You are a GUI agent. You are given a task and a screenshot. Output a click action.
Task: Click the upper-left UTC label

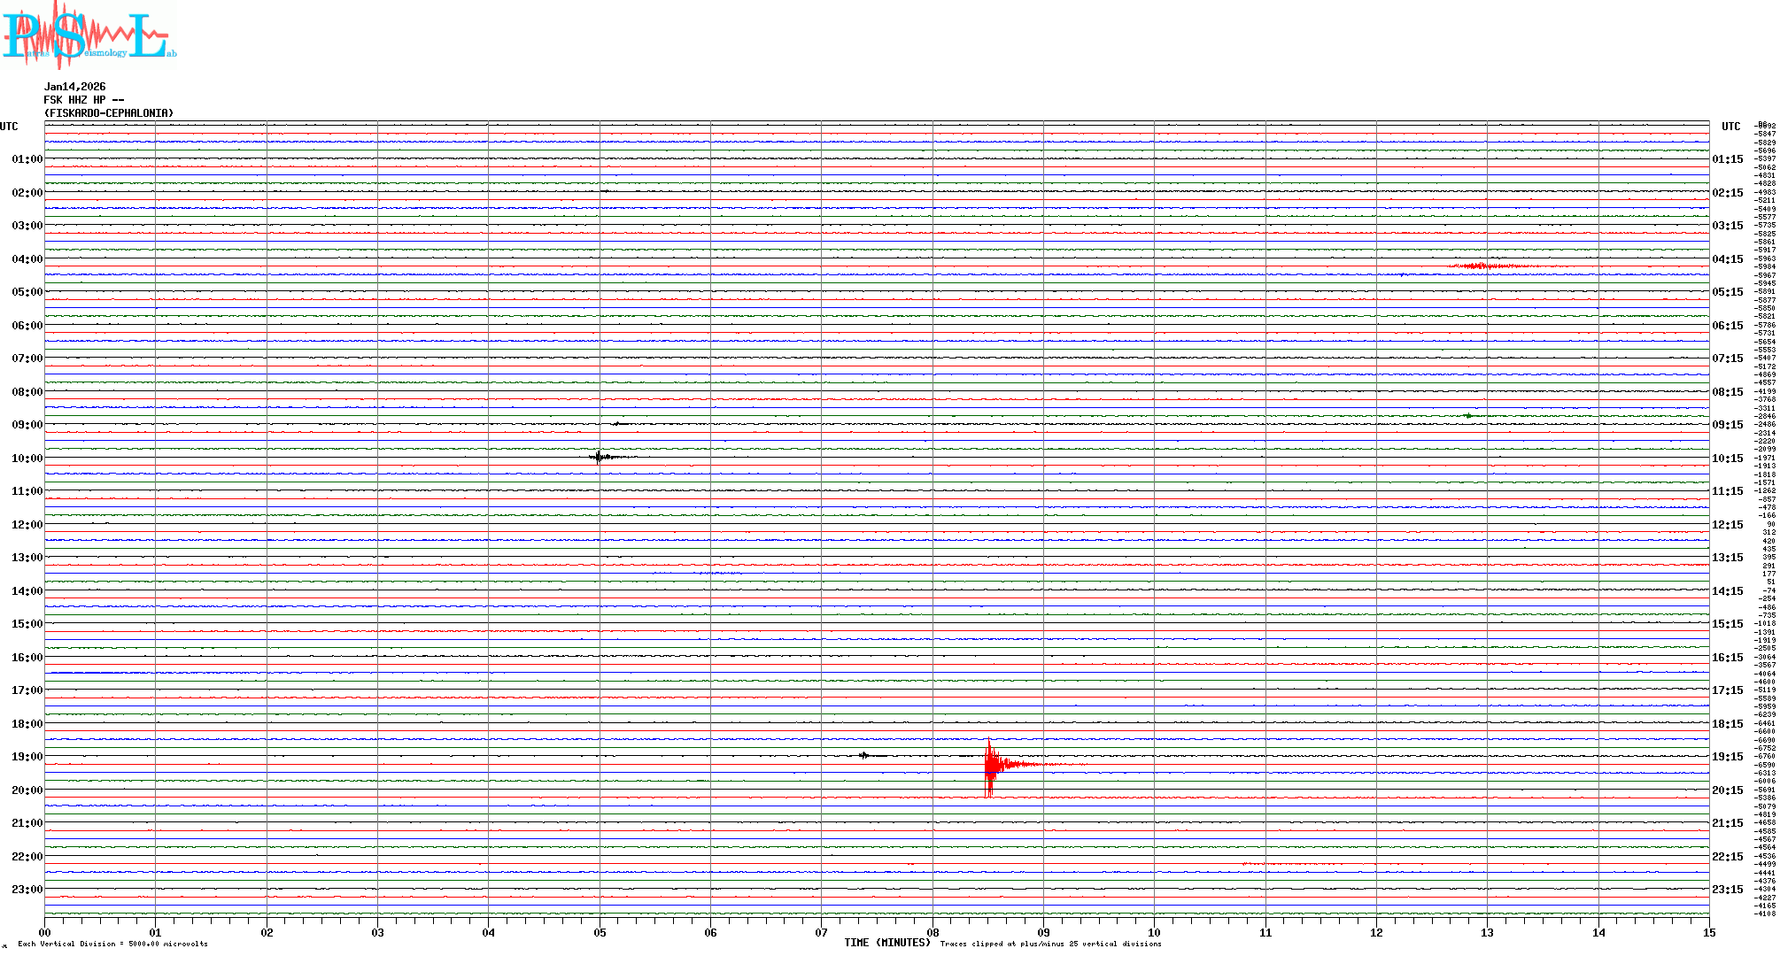coord(9,127)
